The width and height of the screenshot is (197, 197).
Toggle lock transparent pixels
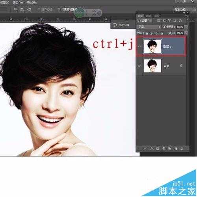click(147, 33)
